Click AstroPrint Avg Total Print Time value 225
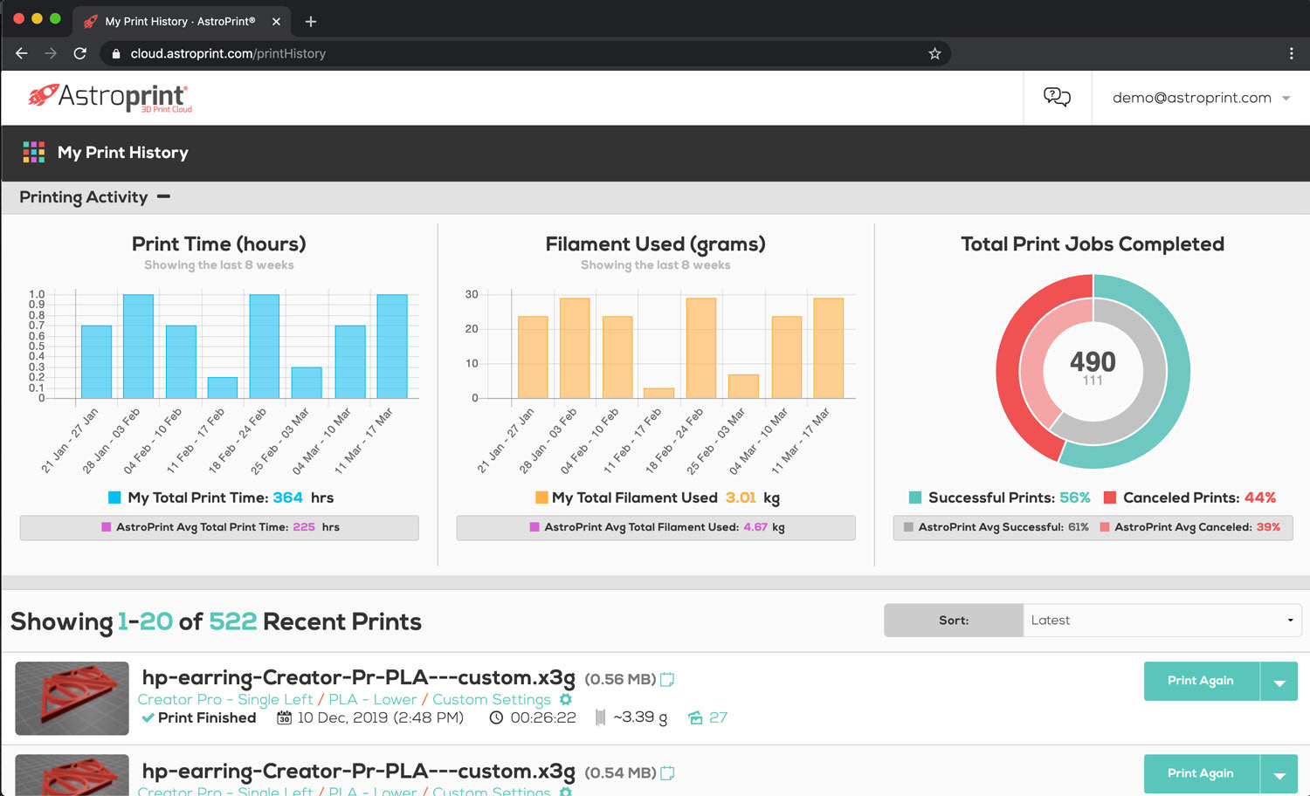 [x=304, y=527]
